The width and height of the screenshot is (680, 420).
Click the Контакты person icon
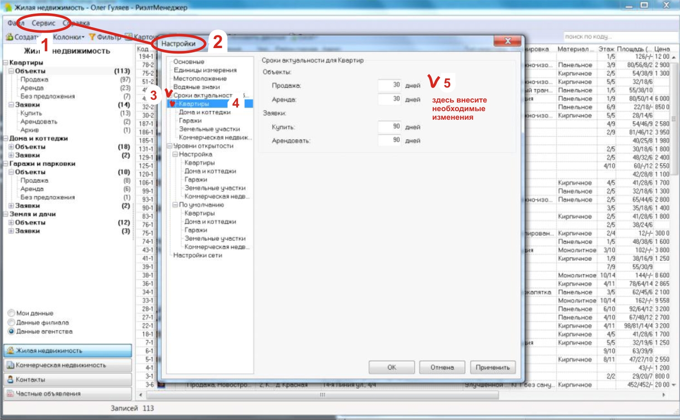tap(10, 380)
